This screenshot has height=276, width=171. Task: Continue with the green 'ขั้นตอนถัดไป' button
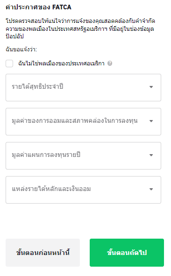tap(127, 253)
